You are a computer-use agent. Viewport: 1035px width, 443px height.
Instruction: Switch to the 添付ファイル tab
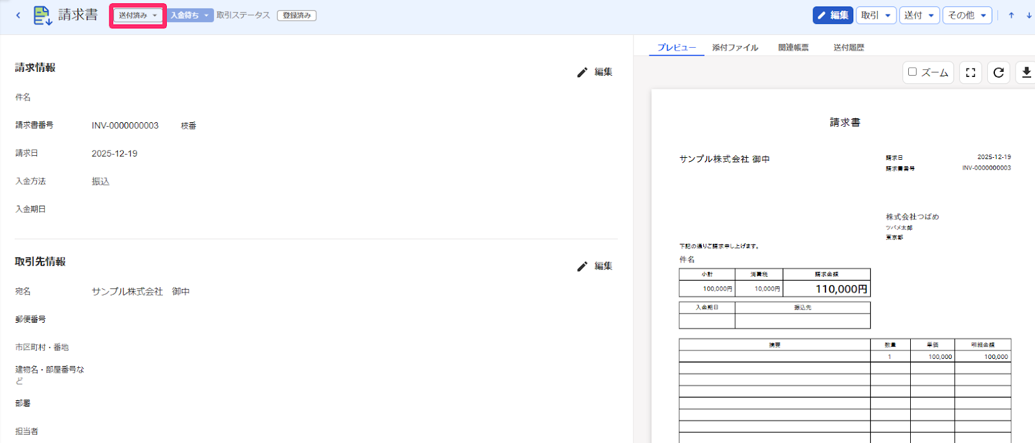point(735,47)
